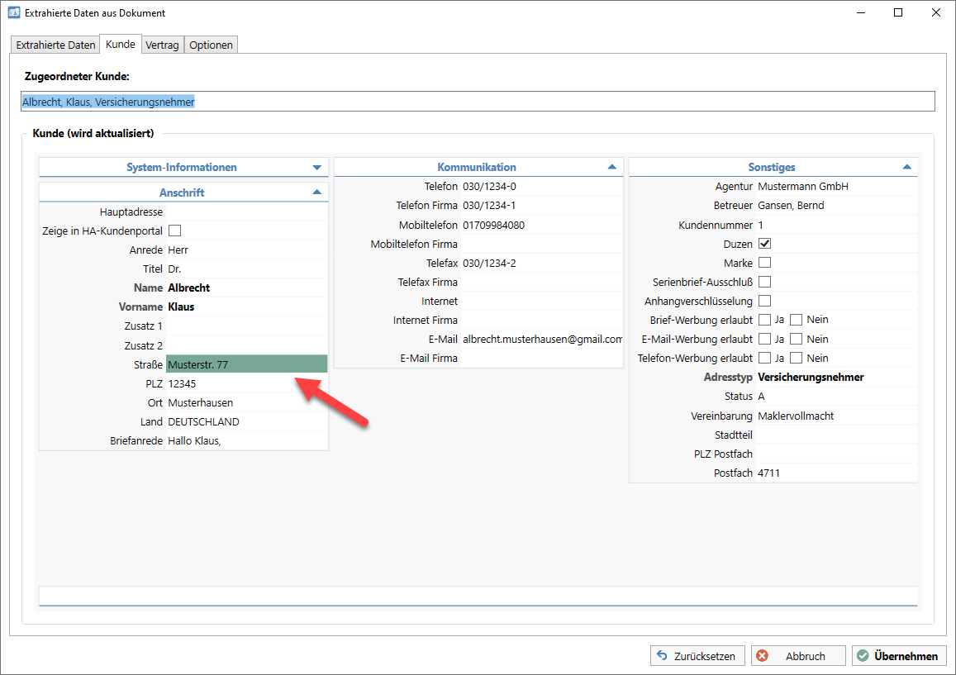Uncheck the Duzen checkbox

(764, 244)
